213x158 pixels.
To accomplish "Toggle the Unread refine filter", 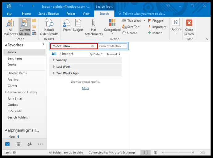I will pyautogui.click(x=130, y=33).
